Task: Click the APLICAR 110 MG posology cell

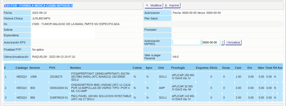Action: coord(183,98)
